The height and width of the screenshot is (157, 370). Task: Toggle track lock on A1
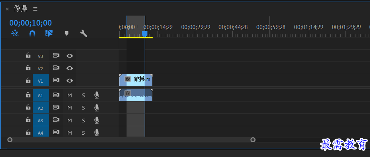pyautogui.click(x=28, y=95)
